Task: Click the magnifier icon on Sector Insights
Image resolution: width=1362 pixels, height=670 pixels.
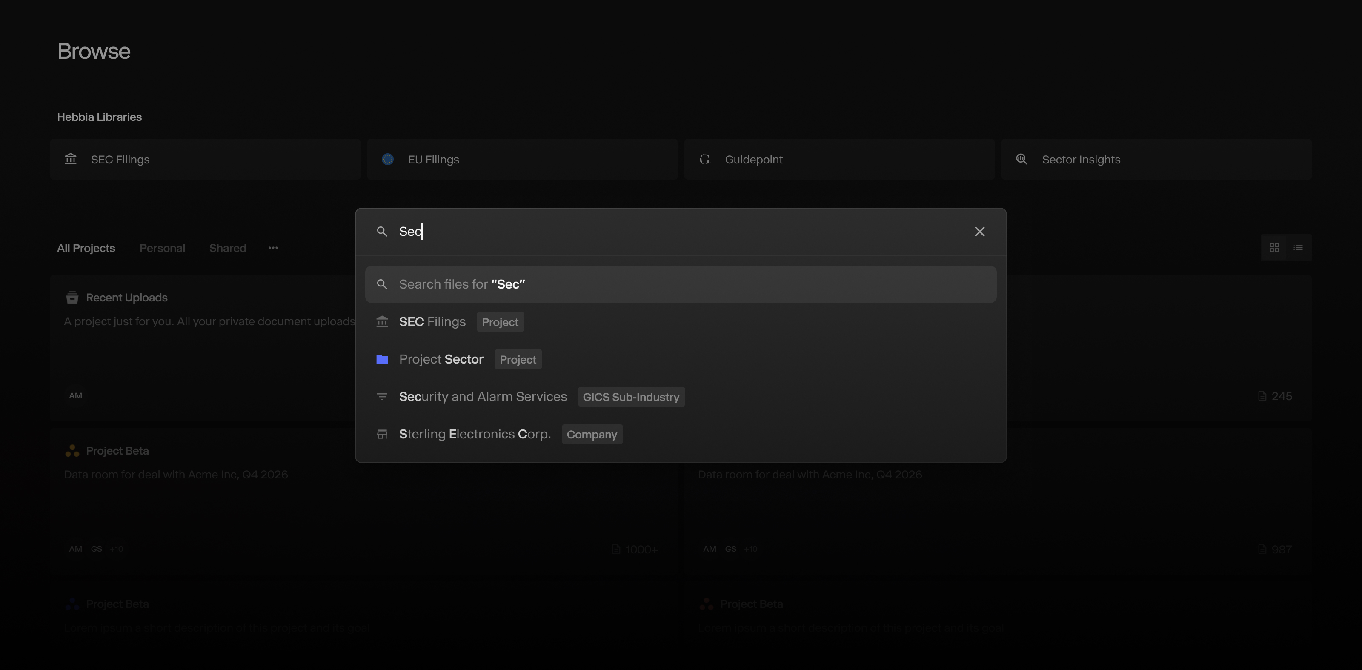Action: pos(1022,159)
